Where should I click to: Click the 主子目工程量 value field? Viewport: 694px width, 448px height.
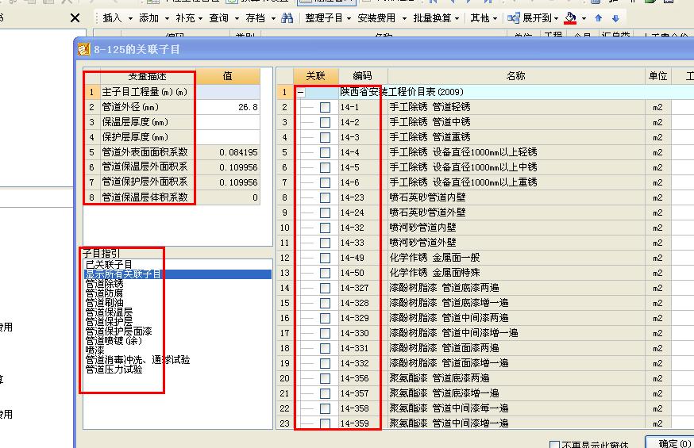pyautogui.click(x=228, y=92)
